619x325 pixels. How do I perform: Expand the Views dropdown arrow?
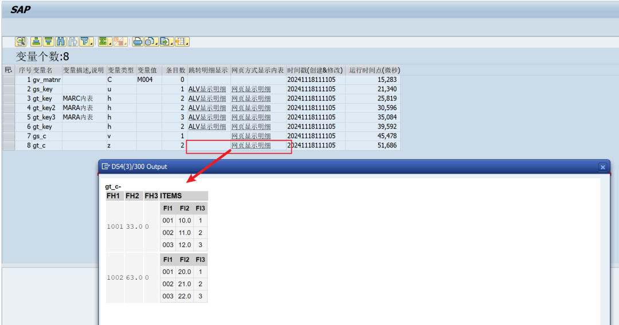(156, 43)
